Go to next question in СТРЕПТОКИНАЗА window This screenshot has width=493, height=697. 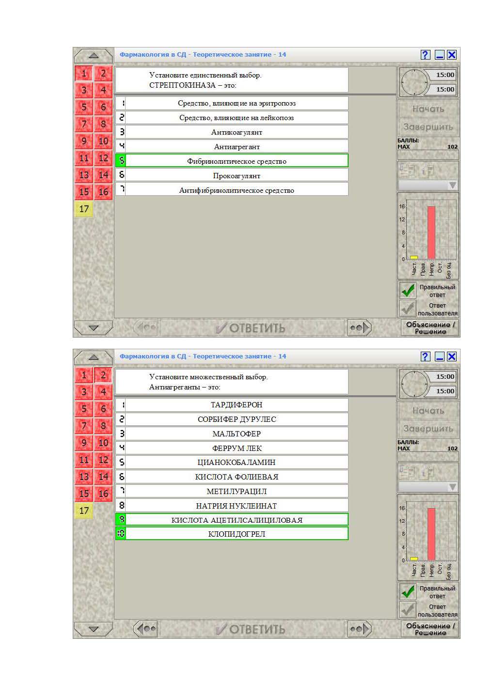[359, 328]
